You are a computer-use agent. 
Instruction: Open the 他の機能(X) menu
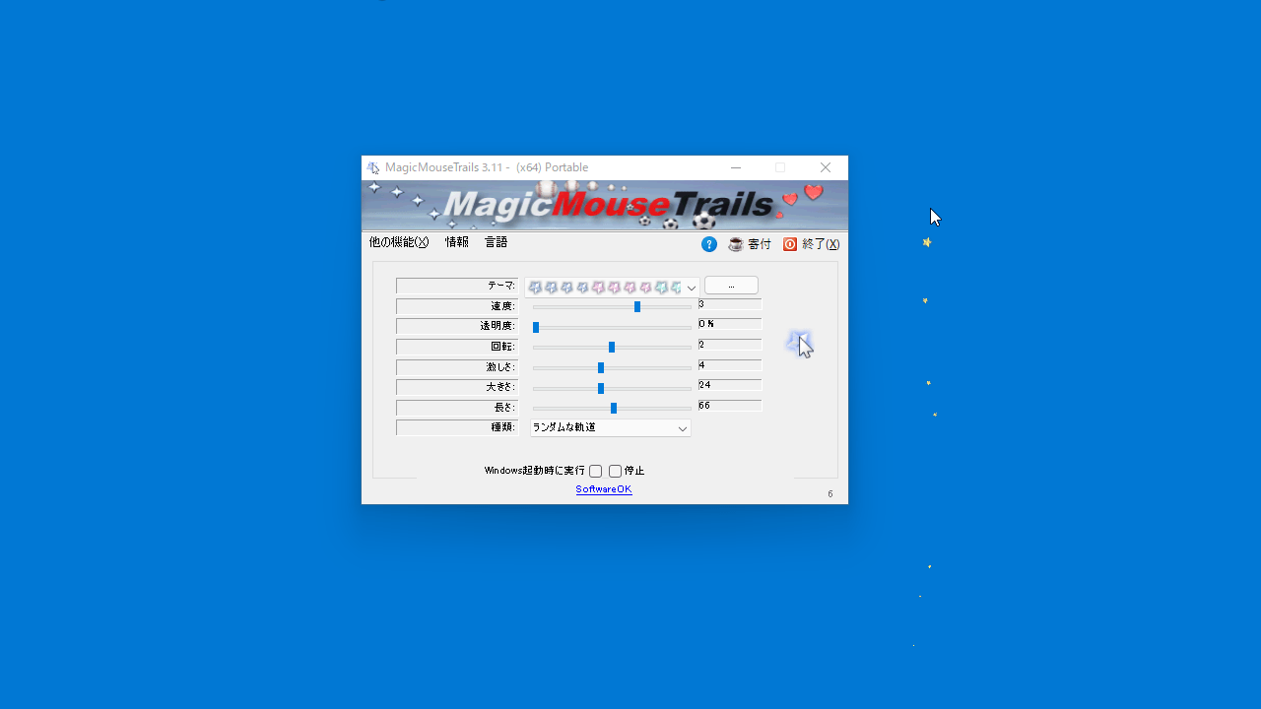(399, 242)
